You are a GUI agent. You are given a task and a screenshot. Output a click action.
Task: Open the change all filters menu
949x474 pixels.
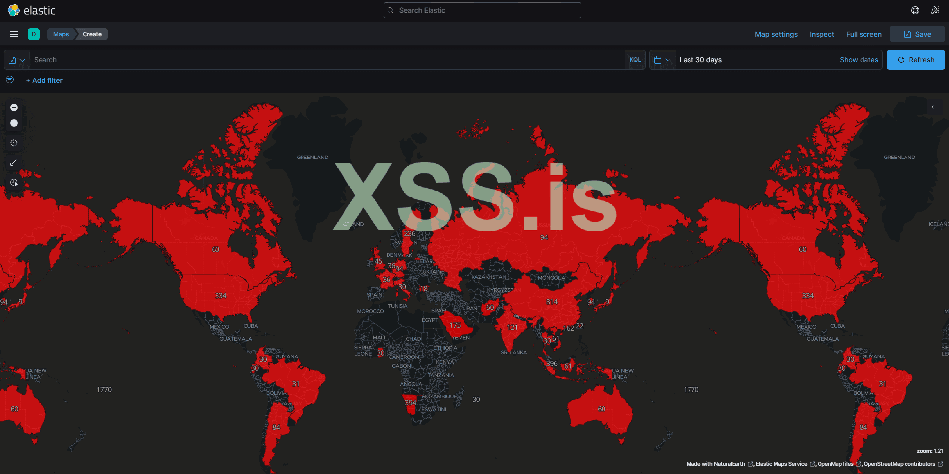point(10,80)
